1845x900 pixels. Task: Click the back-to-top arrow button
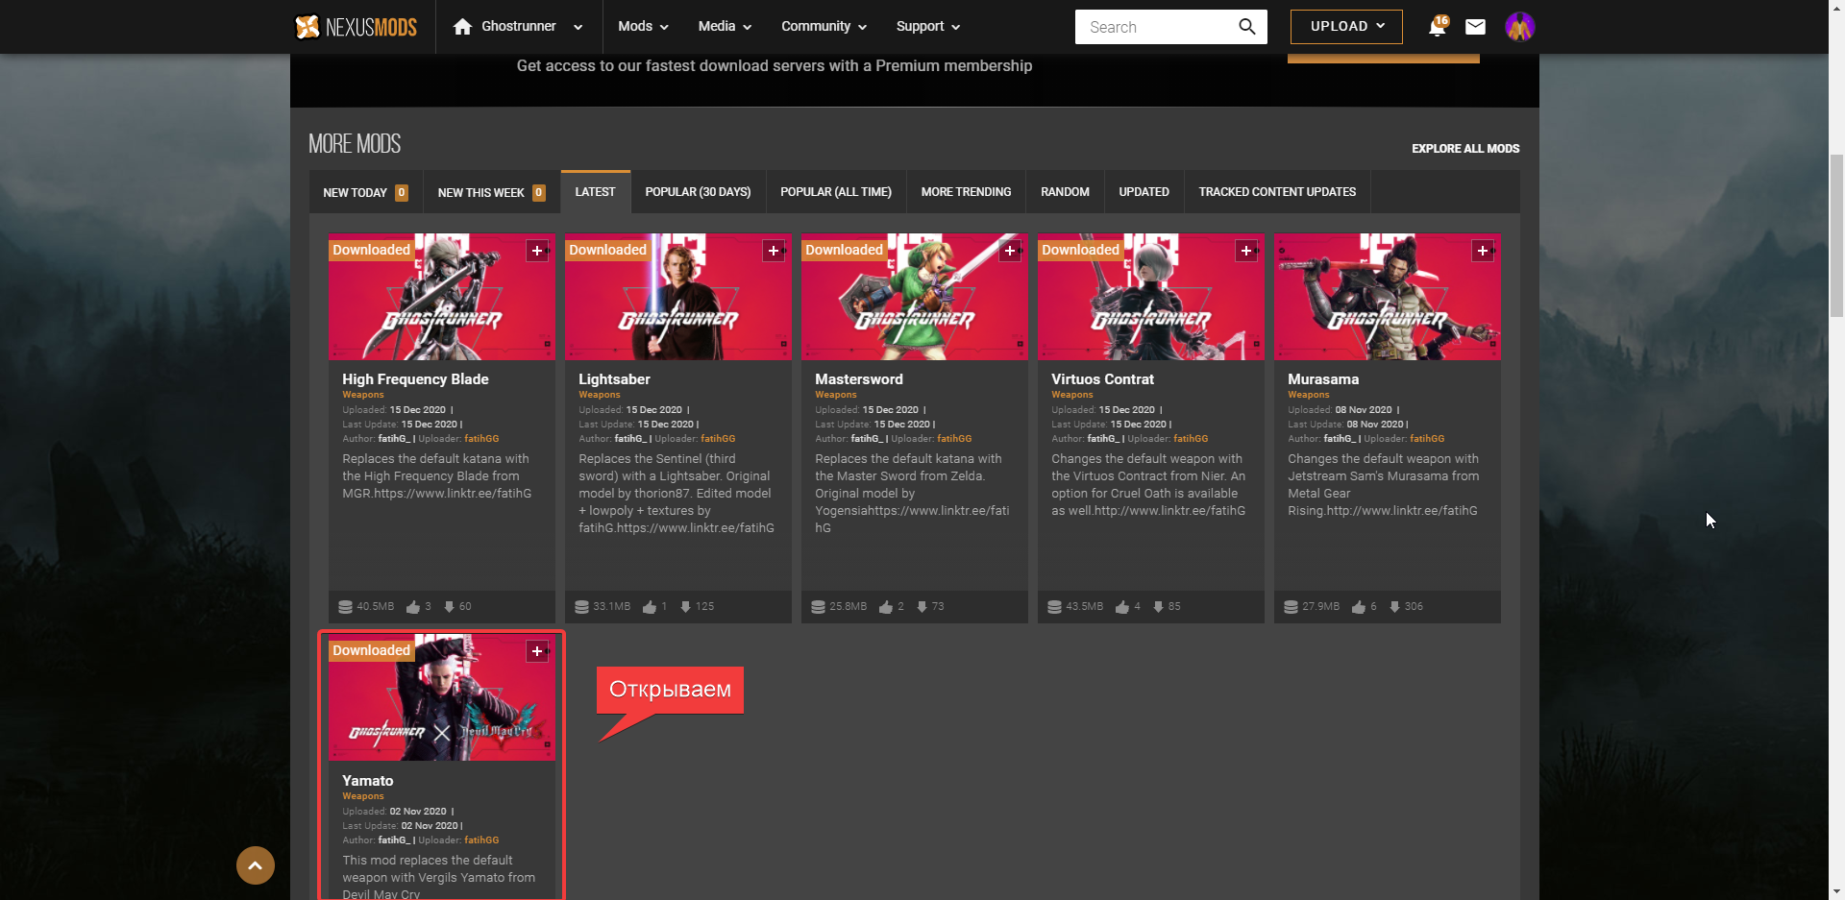[x=256, y=865]
